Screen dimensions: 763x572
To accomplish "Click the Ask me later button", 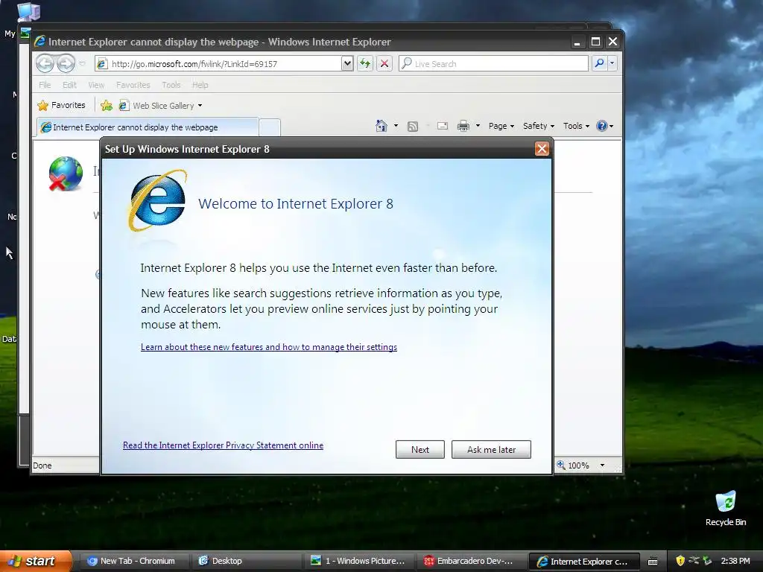I will (x=491, y=449).
